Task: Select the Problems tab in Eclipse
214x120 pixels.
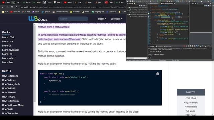Action: click(159, 46)
